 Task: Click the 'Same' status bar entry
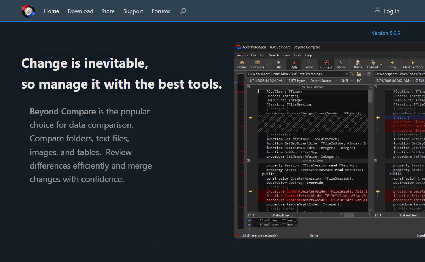(314, 235)
